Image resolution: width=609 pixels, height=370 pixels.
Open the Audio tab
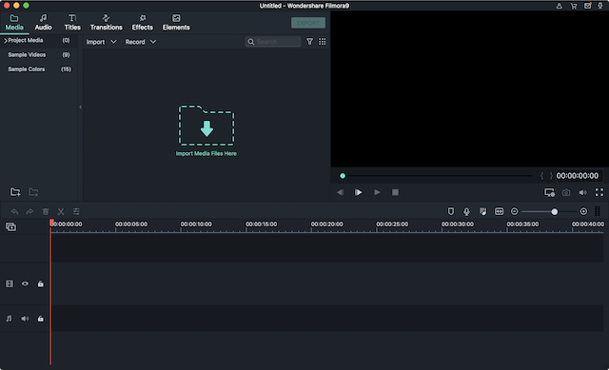pyautogui.click(x=43, y=23)
